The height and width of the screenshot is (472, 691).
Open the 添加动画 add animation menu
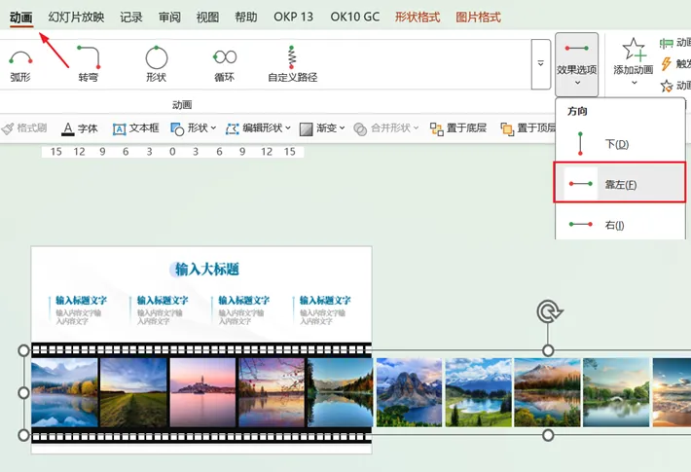(633, 62)
